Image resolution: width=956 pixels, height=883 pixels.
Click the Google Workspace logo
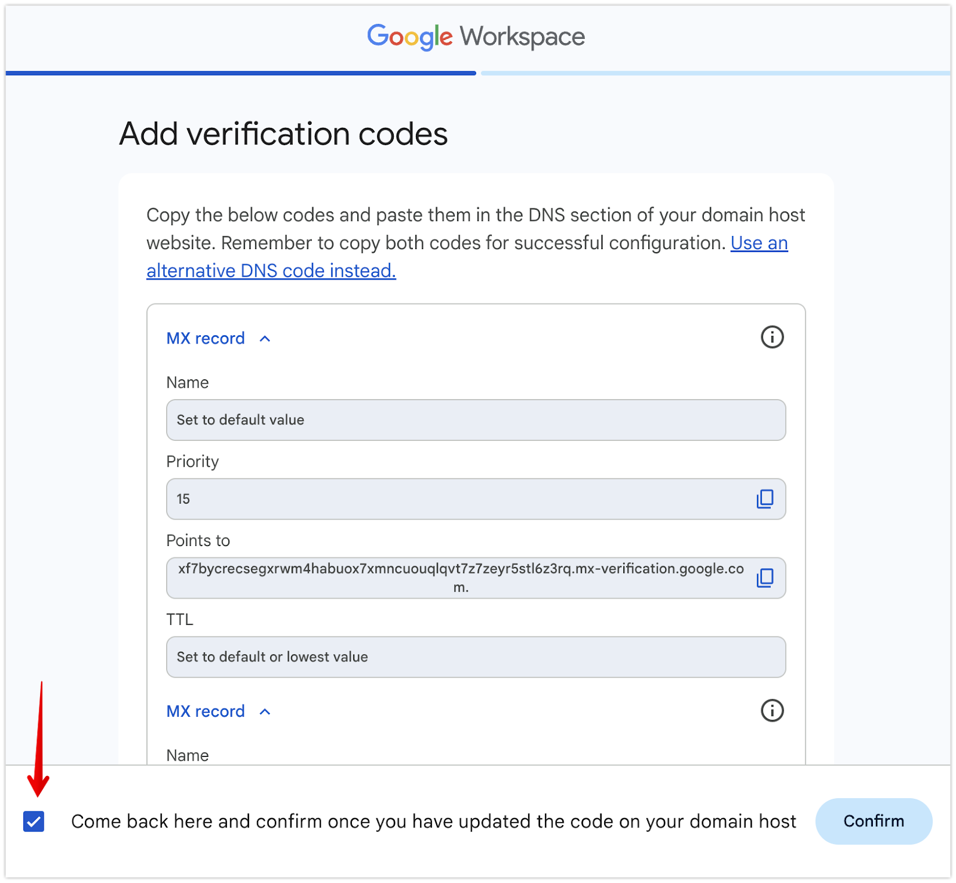pyautogui.click(x=476, y=37)
